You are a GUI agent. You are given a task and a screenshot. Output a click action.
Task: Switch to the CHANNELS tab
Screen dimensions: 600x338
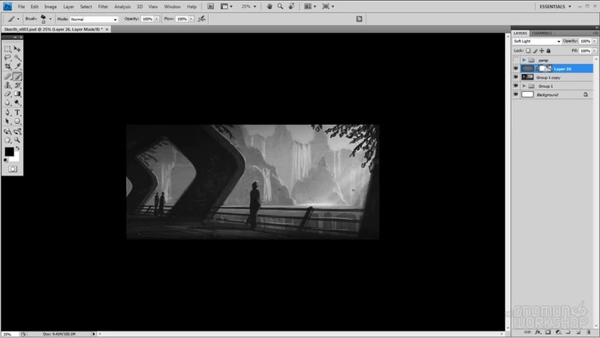coord(542,34)
